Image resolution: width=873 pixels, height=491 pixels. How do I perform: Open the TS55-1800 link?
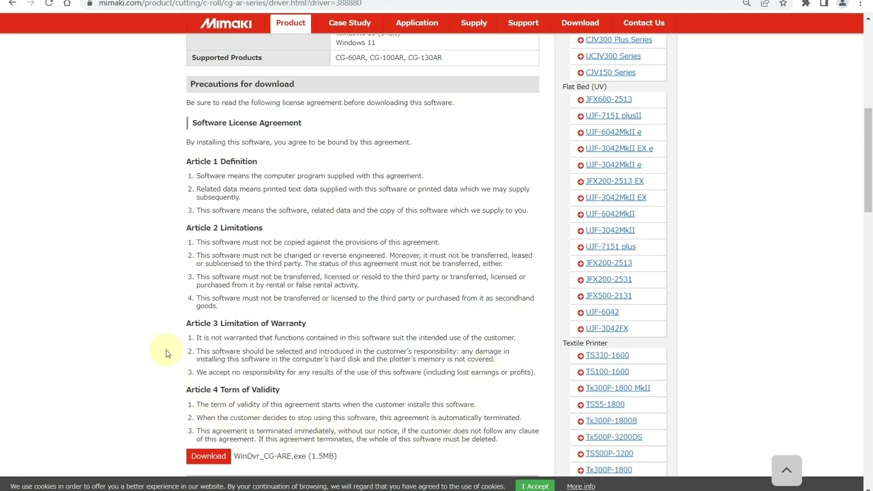[605, 404]
